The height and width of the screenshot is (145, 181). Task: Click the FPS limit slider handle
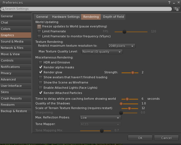(x=124, y=32)
